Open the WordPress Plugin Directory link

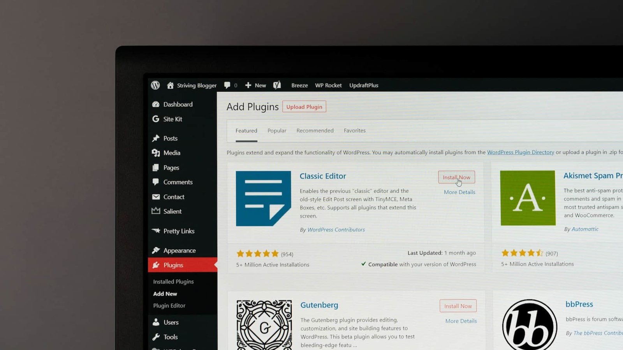[x=520, y=152]
